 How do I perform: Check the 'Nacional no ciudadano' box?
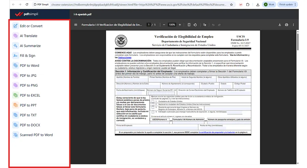152,104
